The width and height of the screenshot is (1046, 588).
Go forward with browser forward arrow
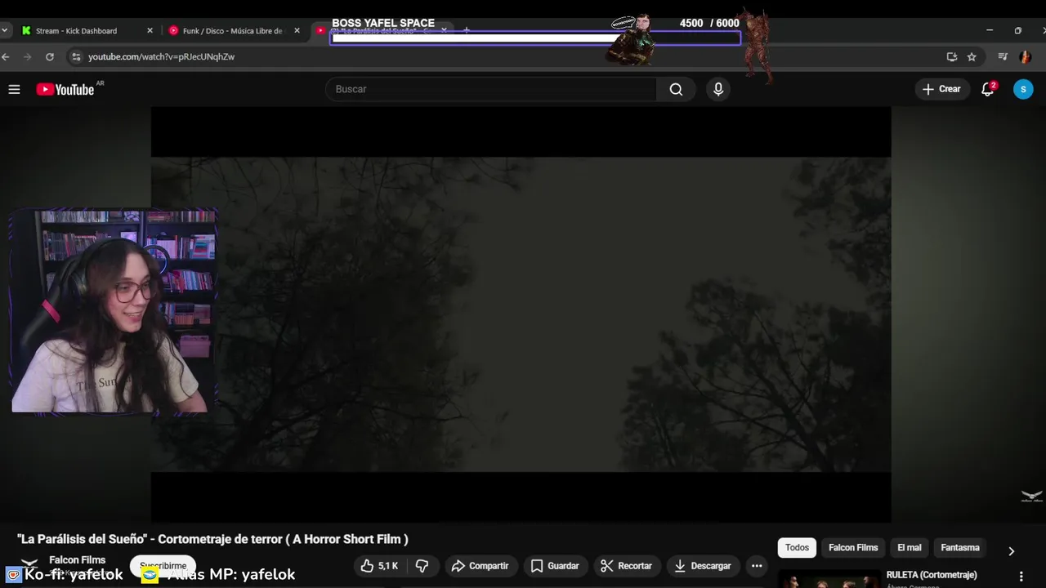(x=27, y=56)
